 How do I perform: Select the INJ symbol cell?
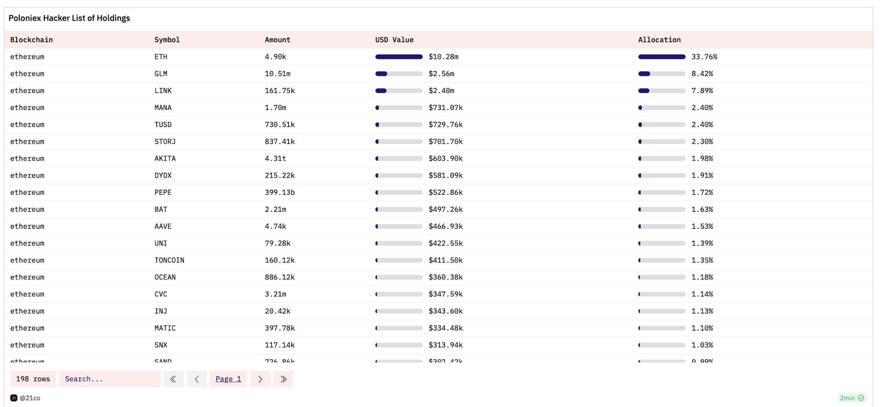click(x=161, y=311)
